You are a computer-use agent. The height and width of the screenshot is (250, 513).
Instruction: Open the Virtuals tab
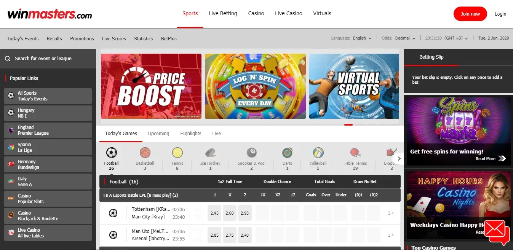pos(322,13)
